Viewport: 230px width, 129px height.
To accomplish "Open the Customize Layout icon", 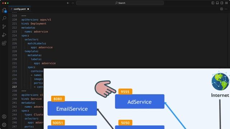I will (226, 3).
